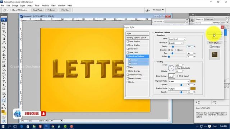Select the Down direction radio button
230x129 pixels.
[x=176, y=50]
